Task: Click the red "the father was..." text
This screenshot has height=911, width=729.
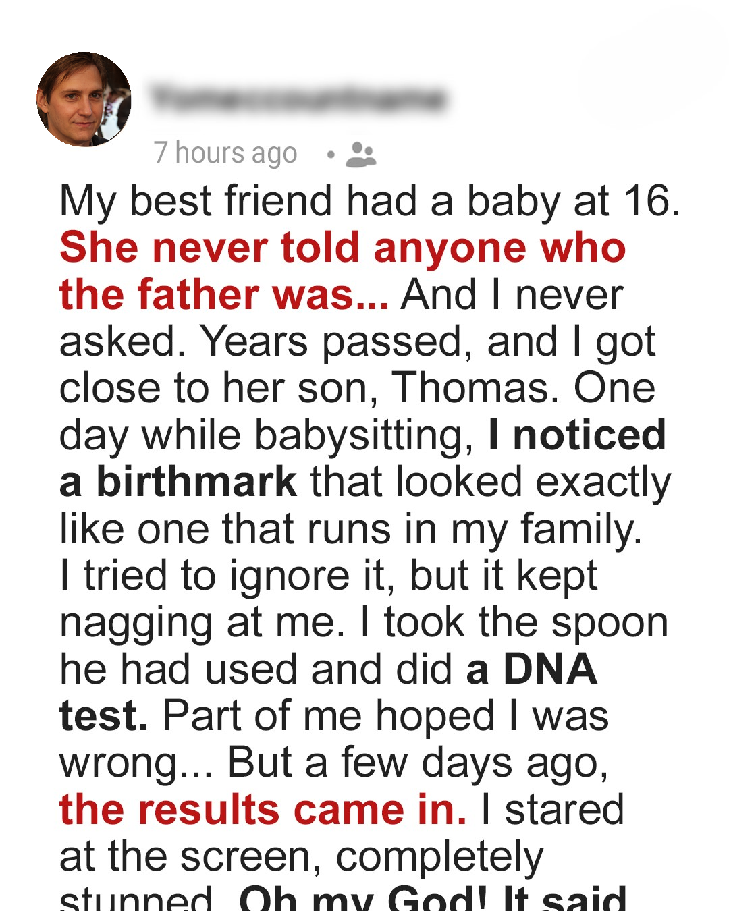Action: tap(223, 295)
